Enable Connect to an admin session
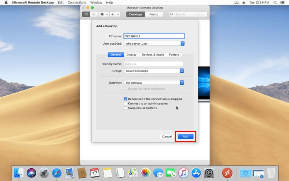The width and height of the screenshot is (289, 181). click(x=126, y=104)
